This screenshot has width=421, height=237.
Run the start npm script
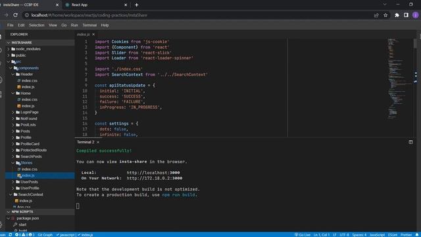coord(22,224)
